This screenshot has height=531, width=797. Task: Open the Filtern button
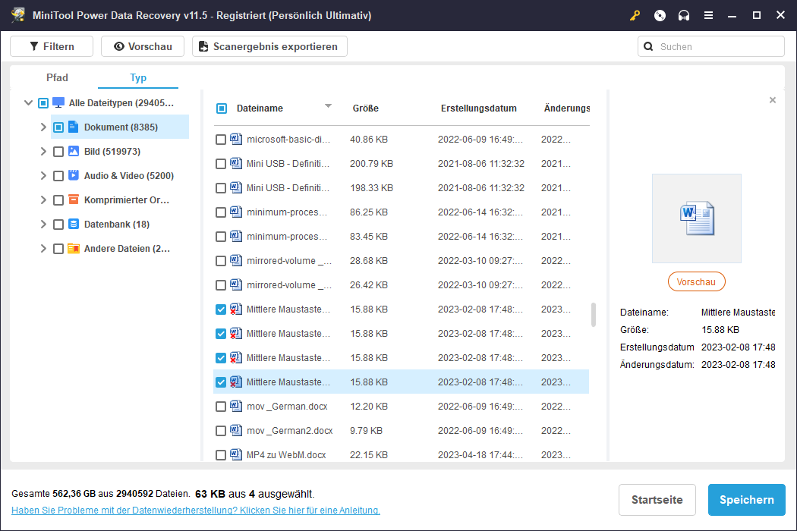click(52, 46)
